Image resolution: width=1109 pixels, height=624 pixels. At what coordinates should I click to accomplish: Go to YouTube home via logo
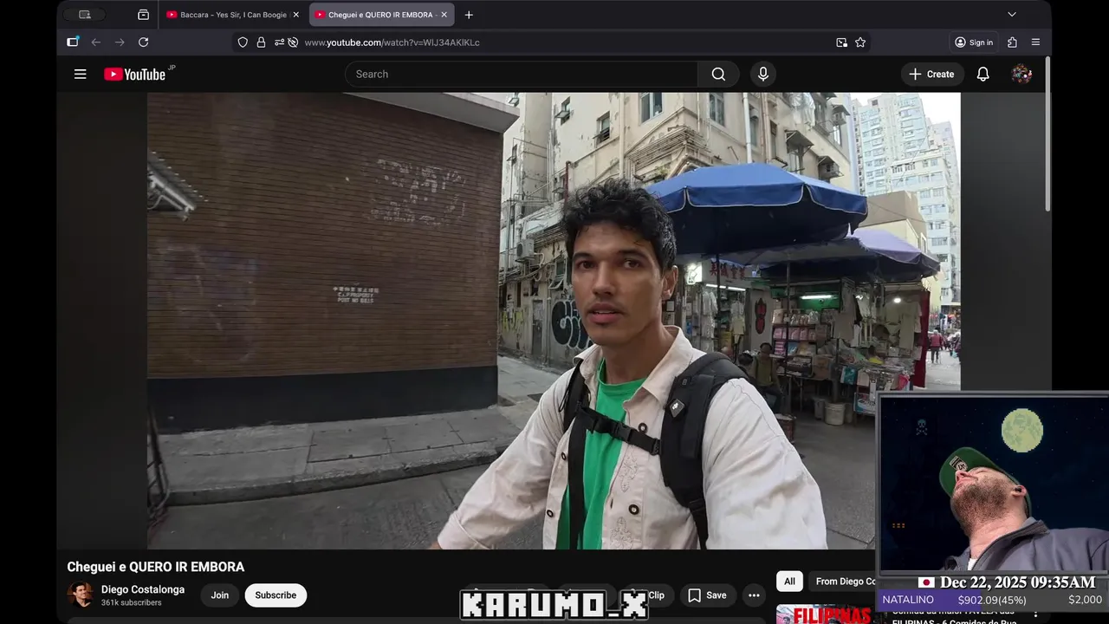click(135, 75)
